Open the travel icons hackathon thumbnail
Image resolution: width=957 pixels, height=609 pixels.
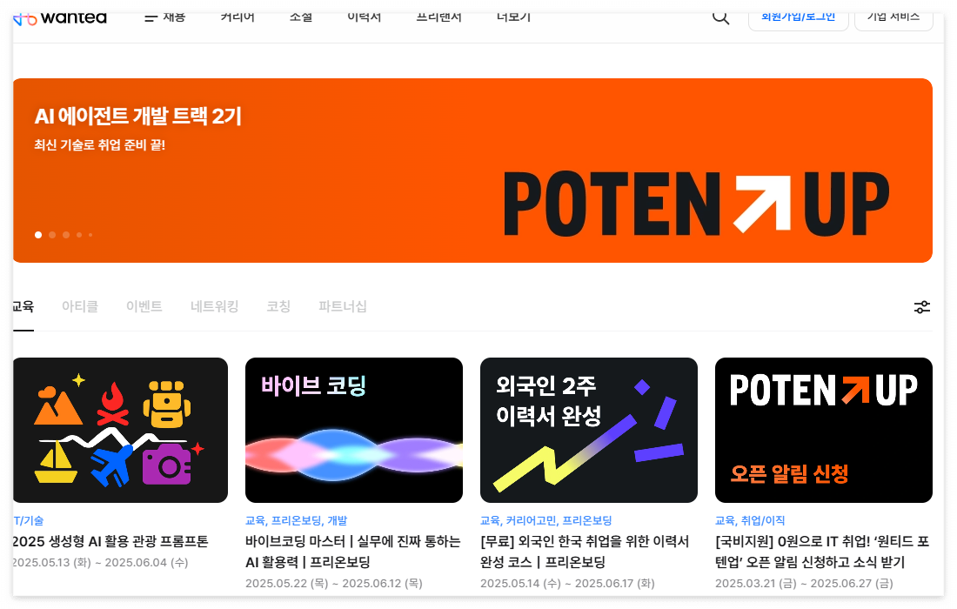click(x=120, y=430)
